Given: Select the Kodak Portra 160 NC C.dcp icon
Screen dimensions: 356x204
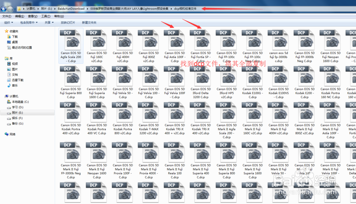Looking at the screenshot, I should 330,76.
